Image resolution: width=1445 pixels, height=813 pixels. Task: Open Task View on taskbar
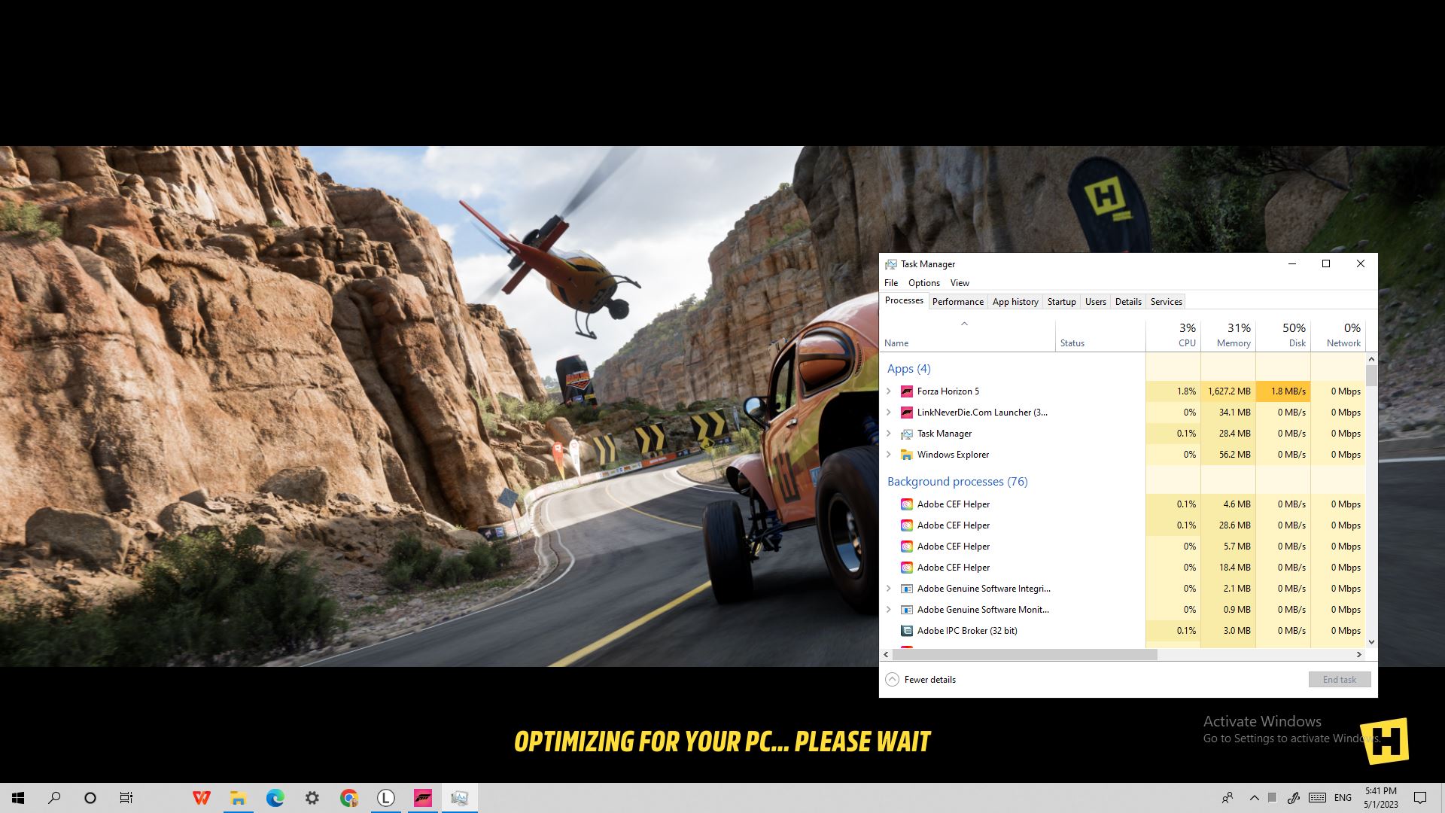click(126, 798)
